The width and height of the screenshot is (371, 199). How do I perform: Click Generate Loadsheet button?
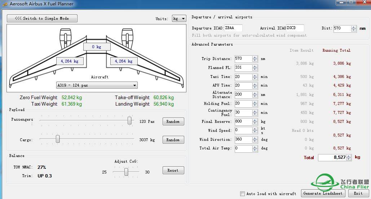323,193
